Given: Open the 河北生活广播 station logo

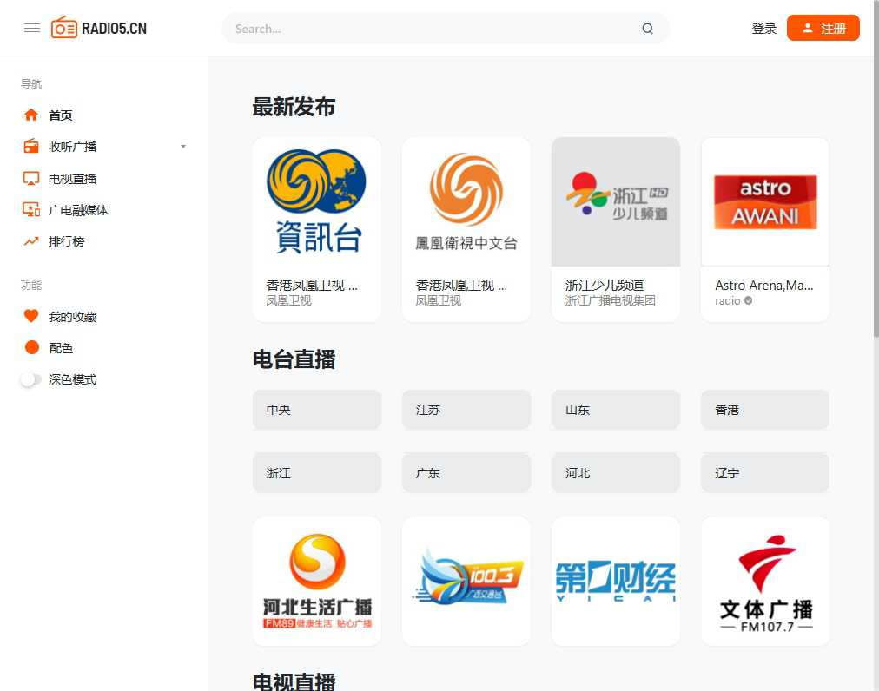Looking at the screenshot, I should [316, 580].
